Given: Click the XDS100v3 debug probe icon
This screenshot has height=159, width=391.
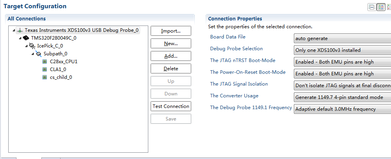Looking at the screenshot, I should tap(20, 30).
